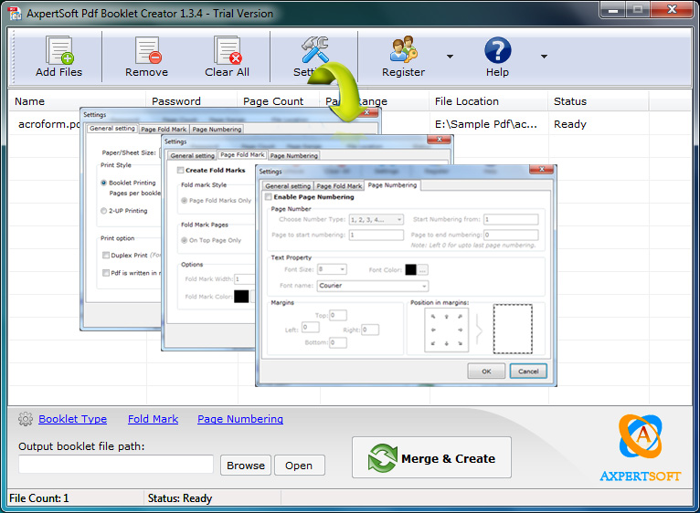Click the File Location column header
This screenshot has width=700, height=513.
pyautogui.click(x=488, y=101)
